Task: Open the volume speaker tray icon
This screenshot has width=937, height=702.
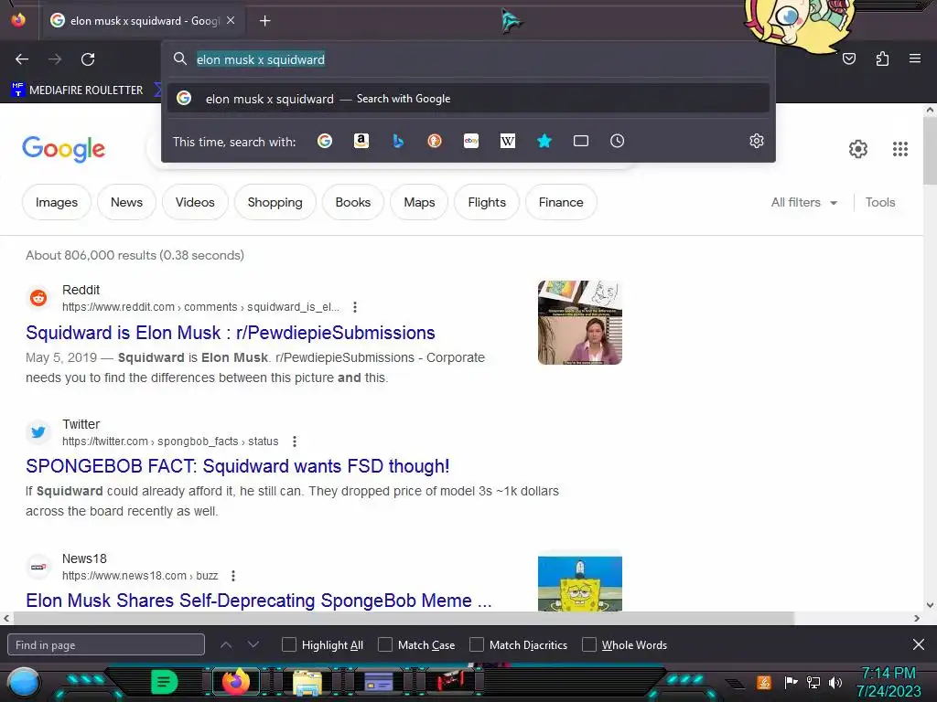Action: (x=835, y=682)
